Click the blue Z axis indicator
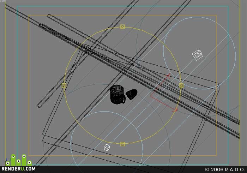 (6, 160)
